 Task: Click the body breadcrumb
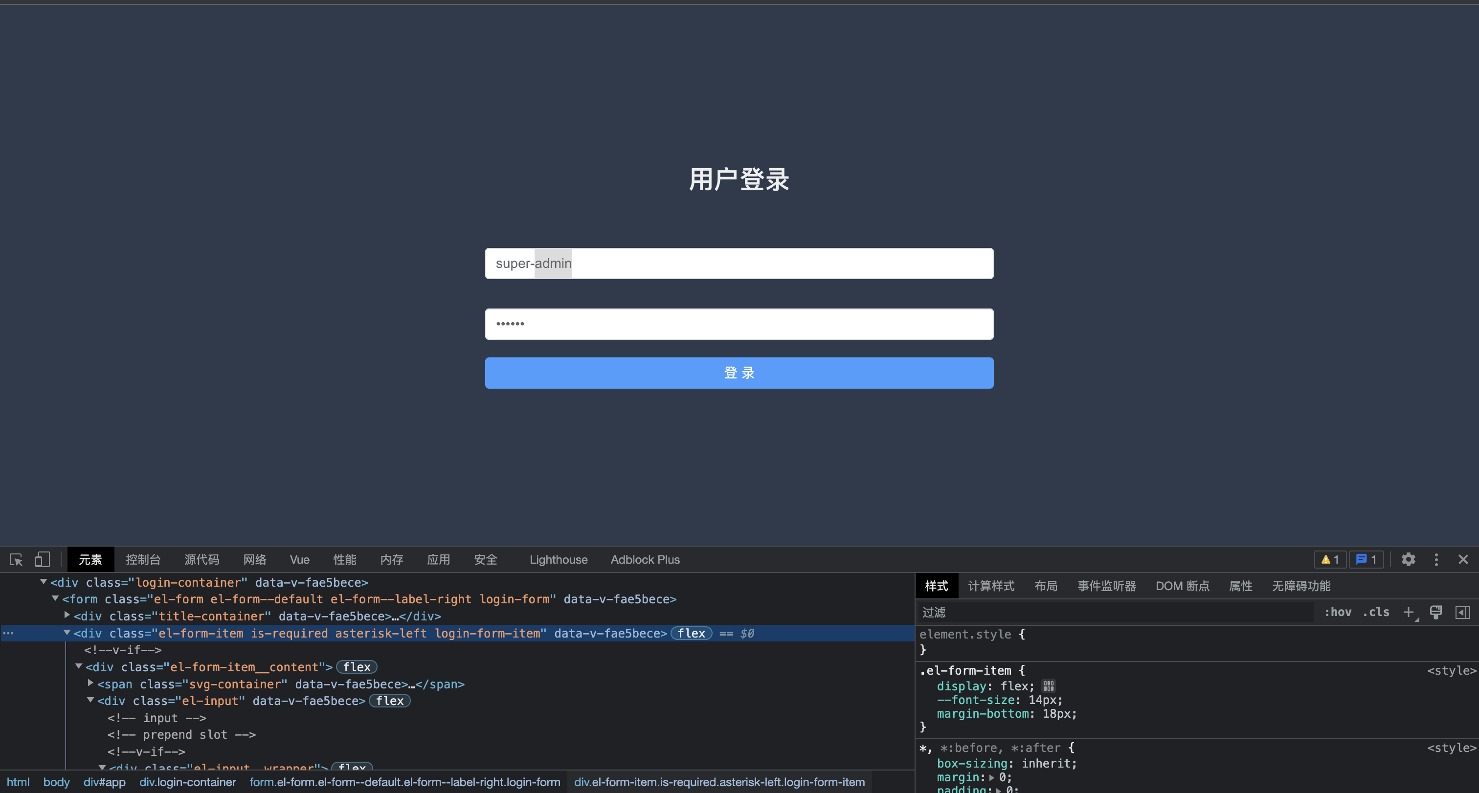tap(56, 782)
